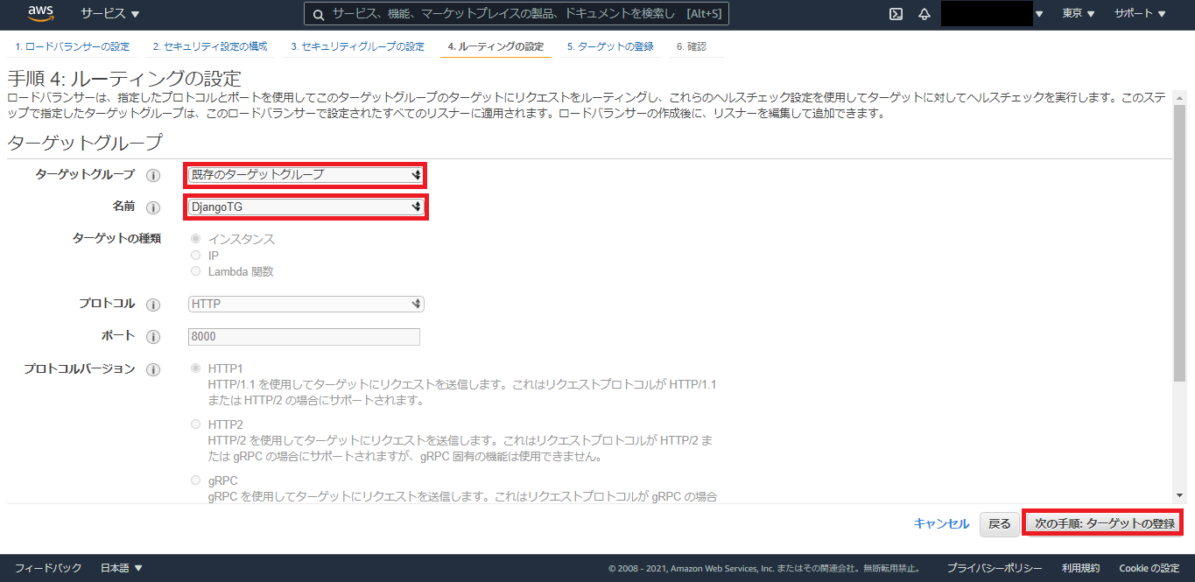The width and height of the screenshot is (1195, 582).
Task: Click info icon beside プロトコル
Action: [x=153, y=305]
